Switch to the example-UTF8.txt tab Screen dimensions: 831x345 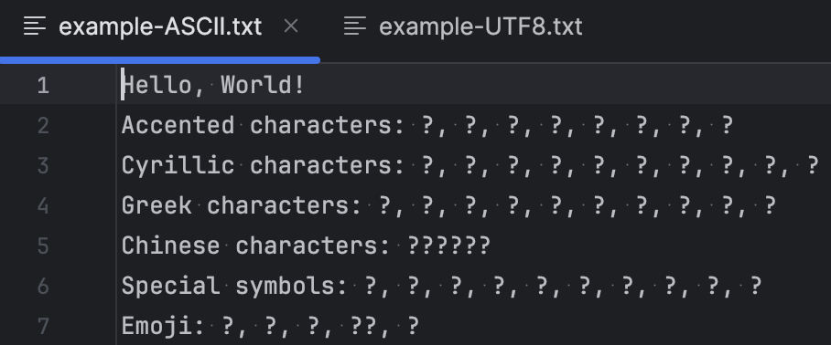click(463, 26)
